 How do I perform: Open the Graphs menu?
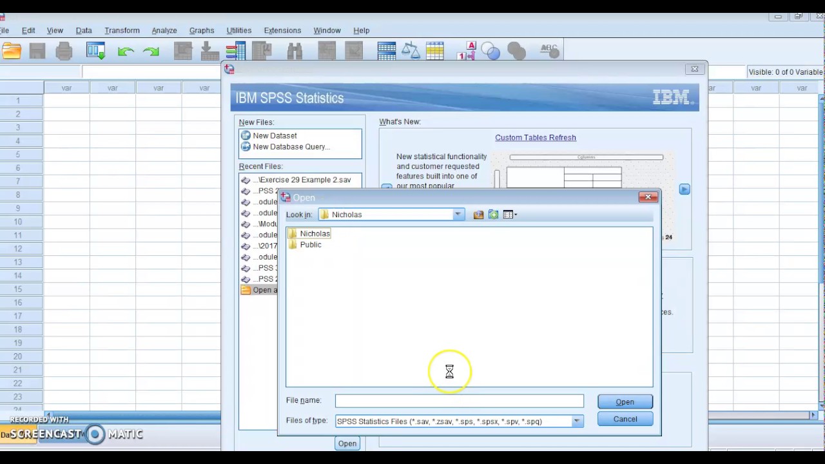[x=202, y=30]
